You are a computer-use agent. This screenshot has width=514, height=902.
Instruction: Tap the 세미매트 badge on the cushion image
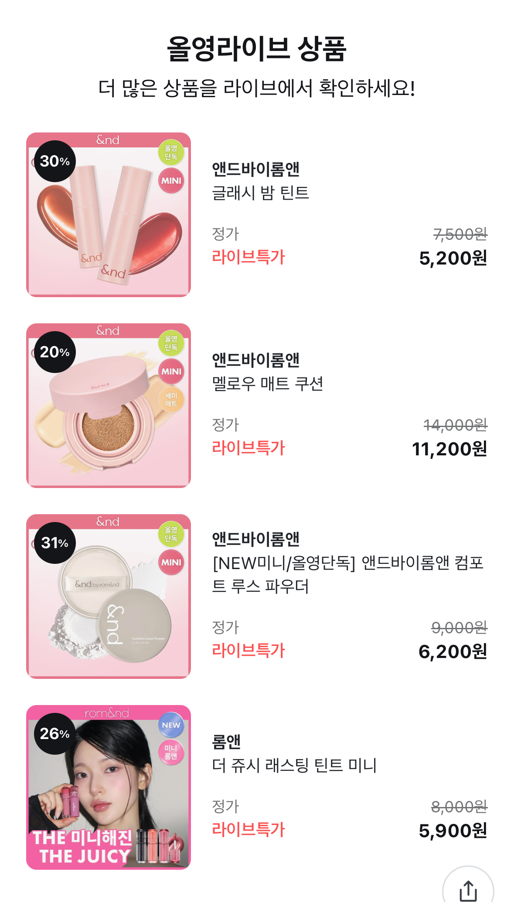[x=171, y=400]
